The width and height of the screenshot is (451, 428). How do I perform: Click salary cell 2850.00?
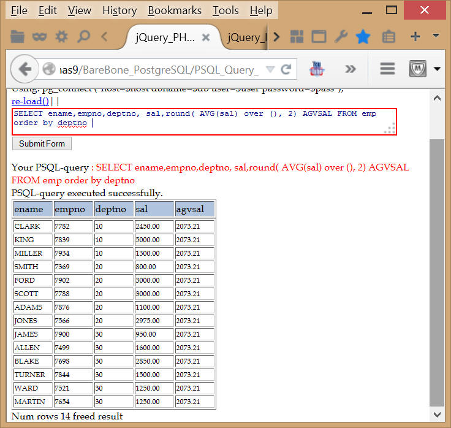click(154, 361)
